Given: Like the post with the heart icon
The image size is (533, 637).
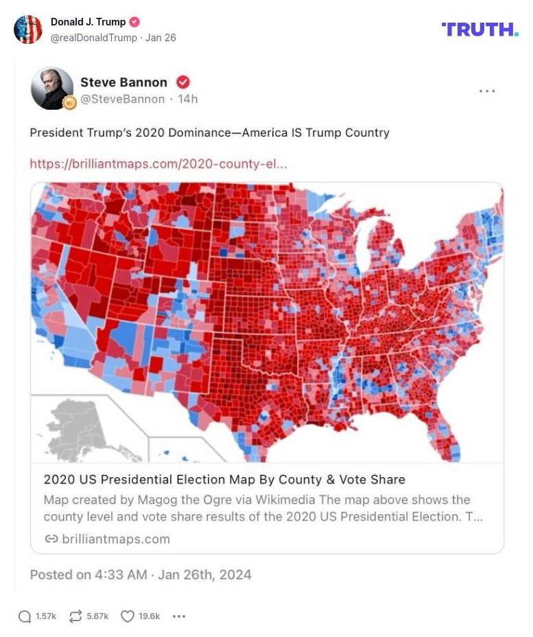Looking at the screenshot, I should 128,616.
